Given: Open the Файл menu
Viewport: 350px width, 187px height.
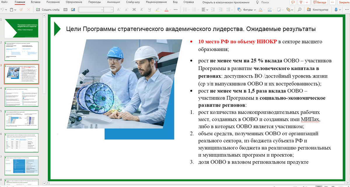Looking at the screenshot, I should (4, 2).
